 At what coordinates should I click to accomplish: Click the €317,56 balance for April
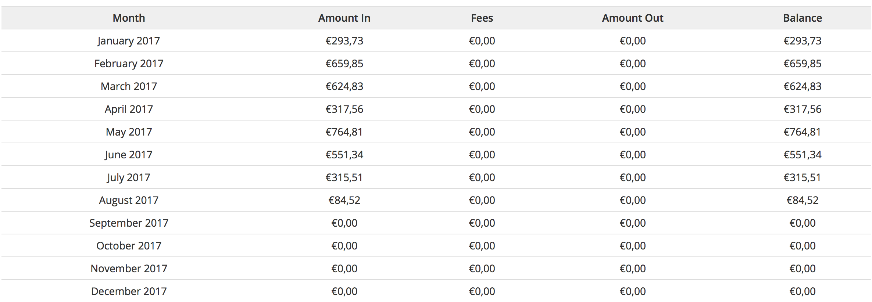[803, 109]
